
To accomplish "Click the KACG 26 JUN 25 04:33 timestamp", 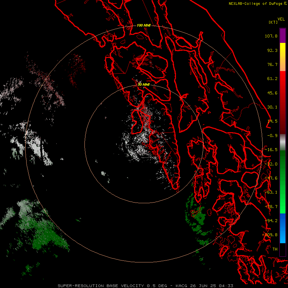I will 204,286.
